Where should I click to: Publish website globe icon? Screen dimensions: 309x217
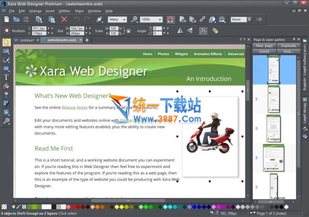[212, 20]
